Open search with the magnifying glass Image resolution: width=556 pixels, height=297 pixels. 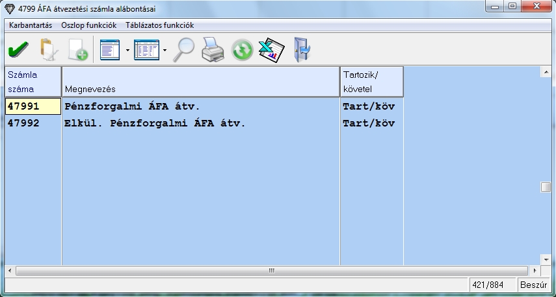coord(184,49)
